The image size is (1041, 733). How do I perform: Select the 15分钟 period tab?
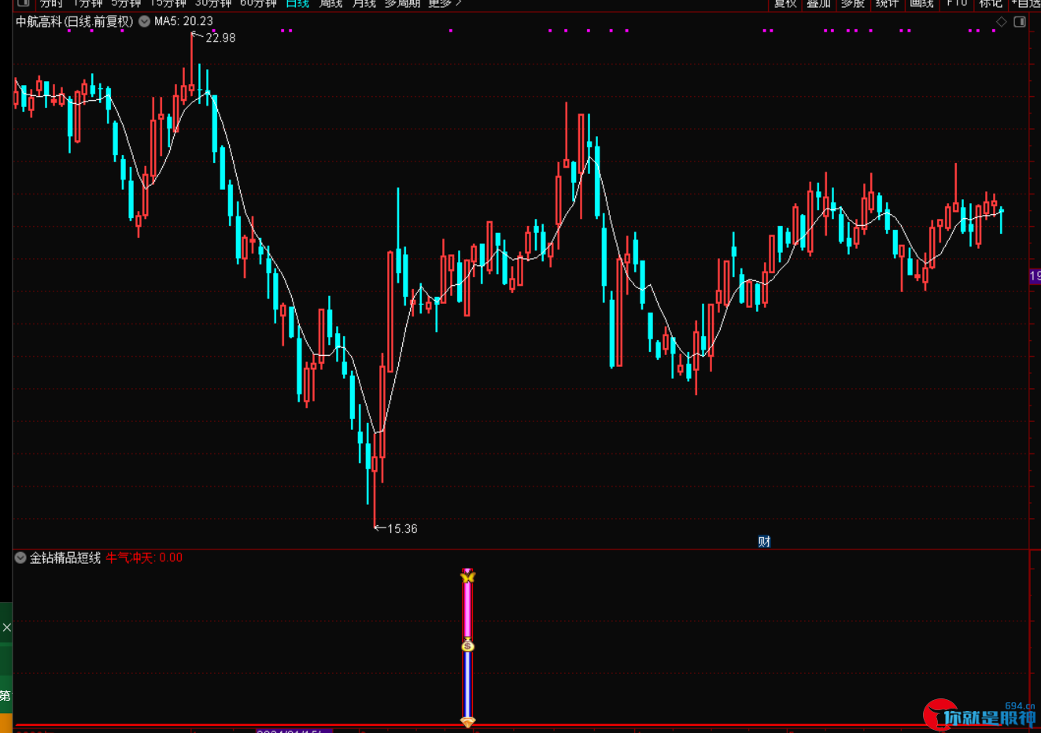(x=168, y=3)
